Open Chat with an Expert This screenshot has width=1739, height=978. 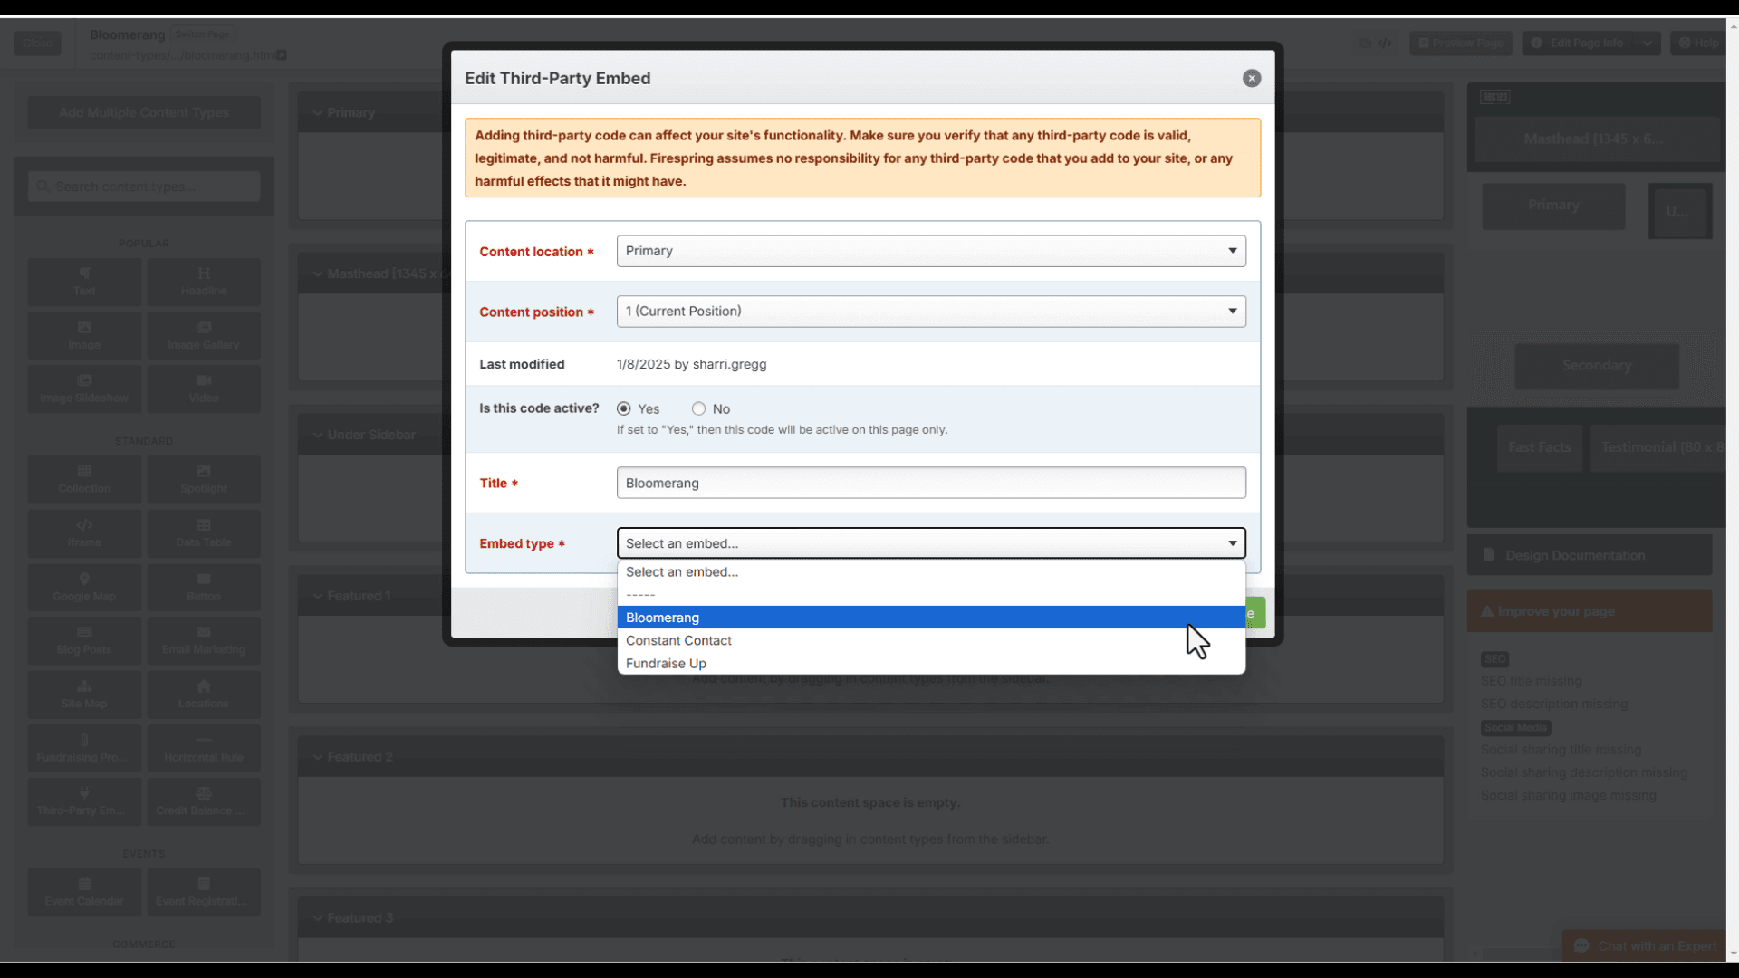1645,946
